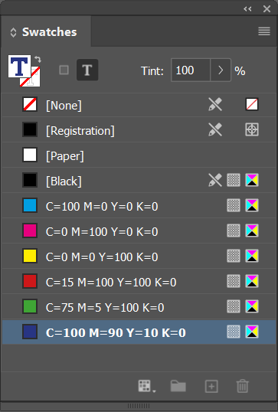Click the green C=75 M=5 Y=100 color square
Screen dimensions: 278x412
[x=30, y=306]
